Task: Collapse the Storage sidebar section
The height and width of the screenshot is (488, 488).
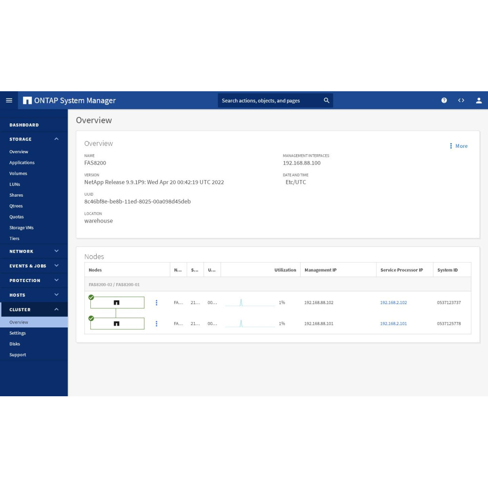Action: (56, 139)
